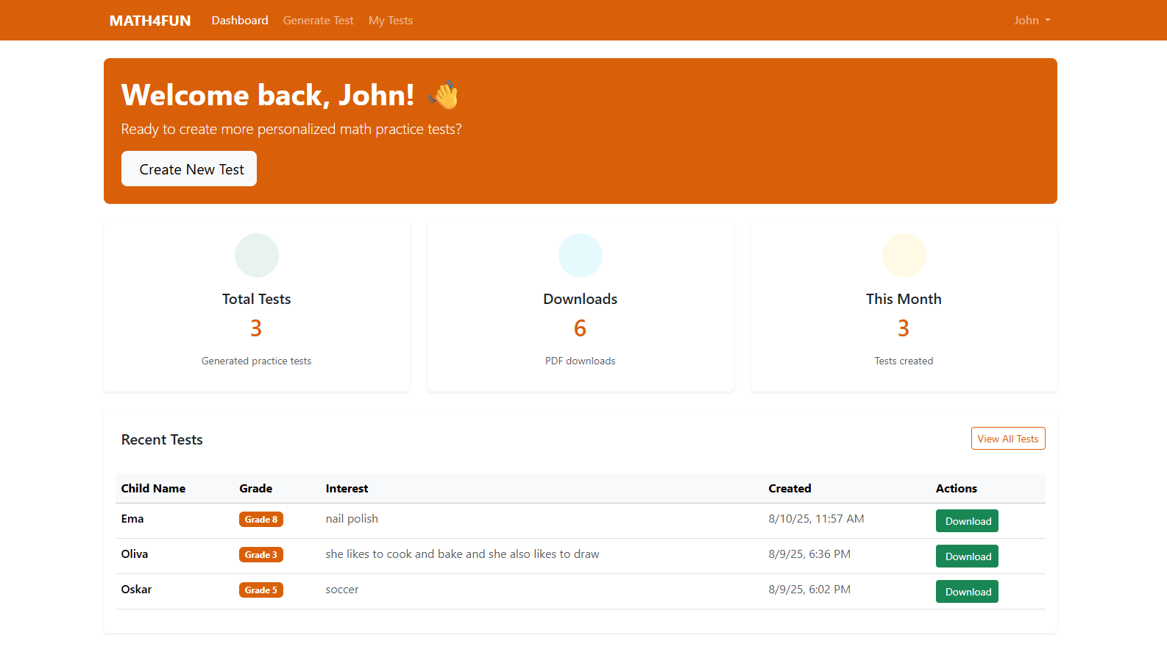Open the Dashboard nav item

point(240,21)
